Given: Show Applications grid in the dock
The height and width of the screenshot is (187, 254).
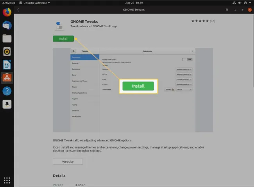Looking at the screenshot, I should [7, 180].
